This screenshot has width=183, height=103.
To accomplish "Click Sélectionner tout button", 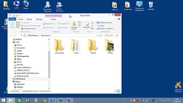I will [x=104, y=23].
